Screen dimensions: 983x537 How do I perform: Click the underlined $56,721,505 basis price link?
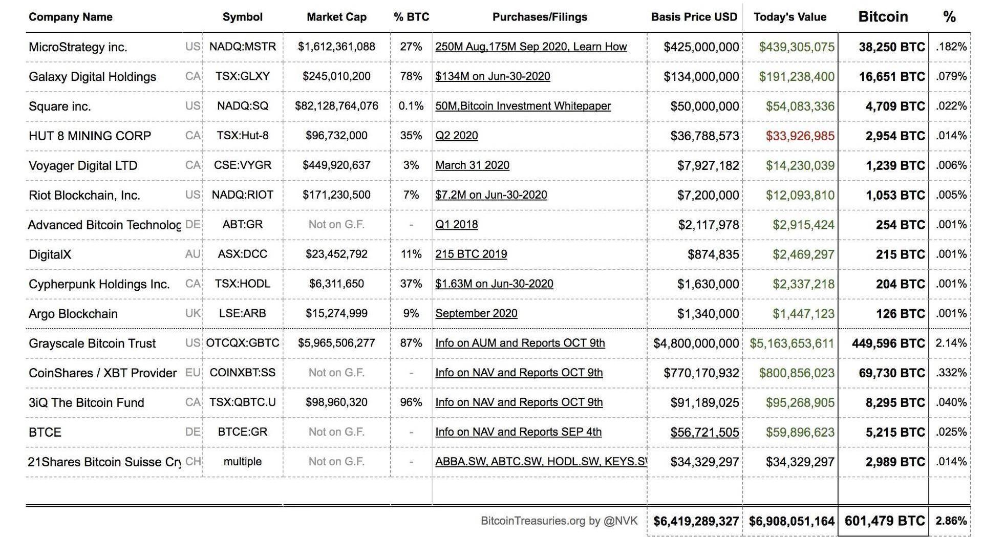(x=704, y=432)
